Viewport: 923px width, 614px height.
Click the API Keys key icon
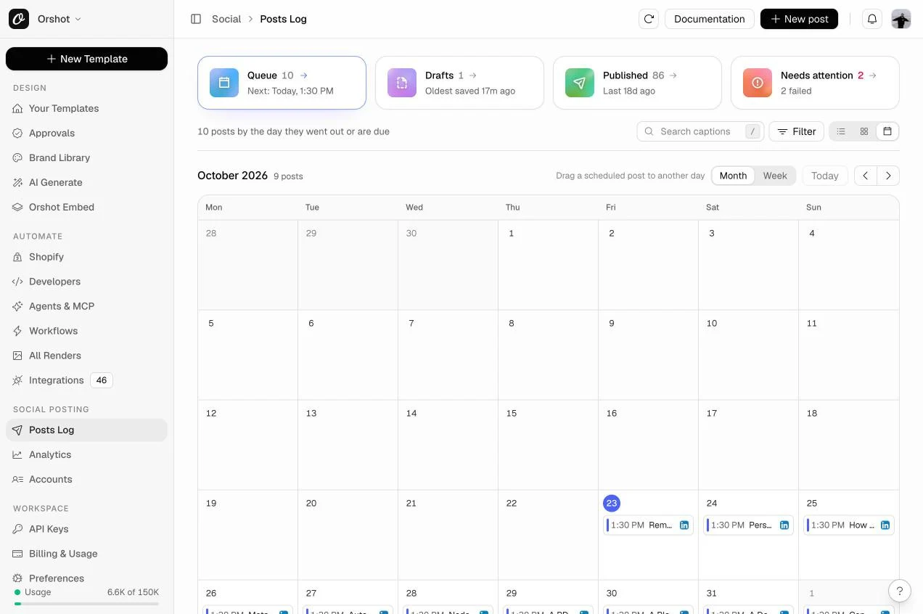tap(17, 529)
